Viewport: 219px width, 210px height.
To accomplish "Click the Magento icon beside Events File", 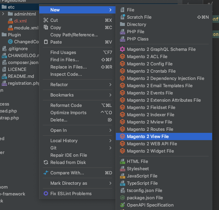I will (122, 93).
